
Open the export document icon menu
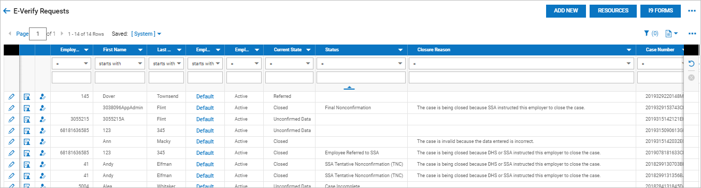(x=671, y=34)
